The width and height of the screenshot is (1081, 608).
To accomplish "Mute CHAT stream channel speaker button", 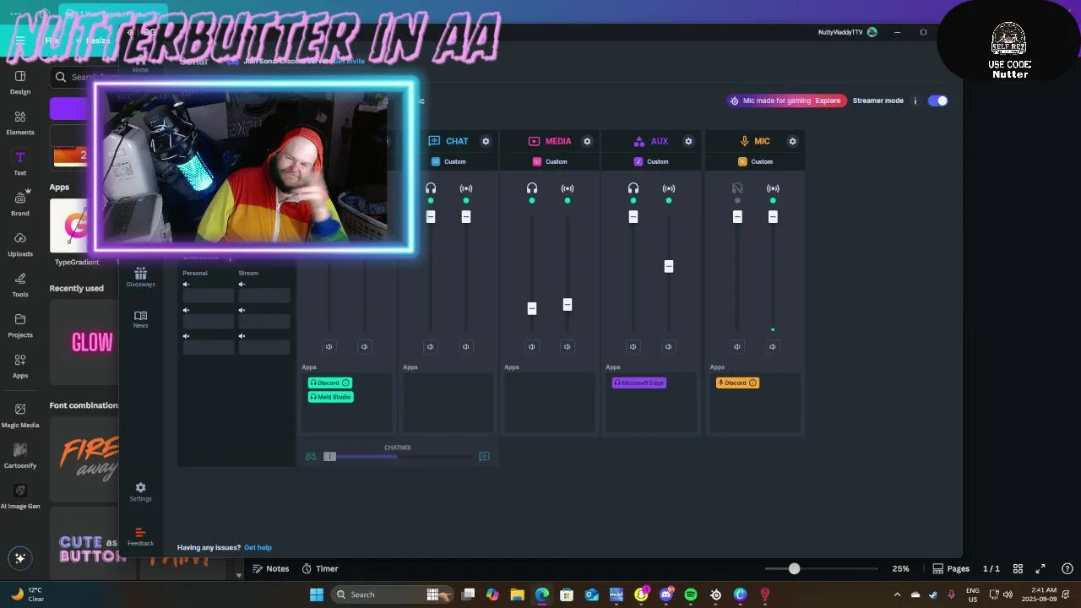I will coord(466,346).
